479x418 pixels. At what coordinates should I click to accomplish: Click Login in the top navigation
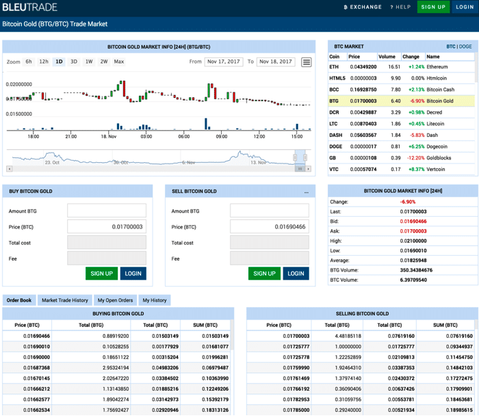(465, 7)
